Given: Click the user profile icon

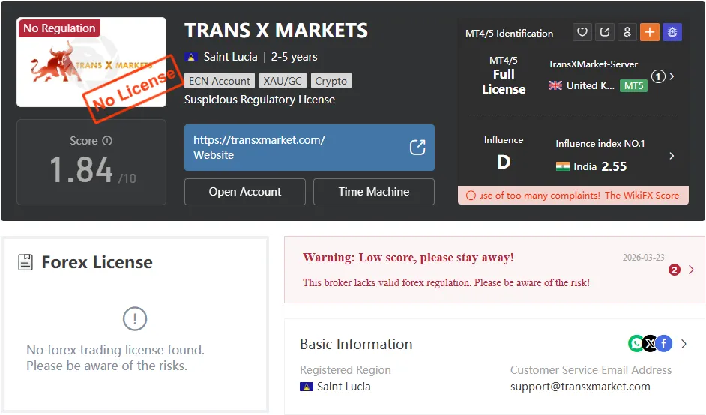Looking at the screenshot, I should click(627, 32).
